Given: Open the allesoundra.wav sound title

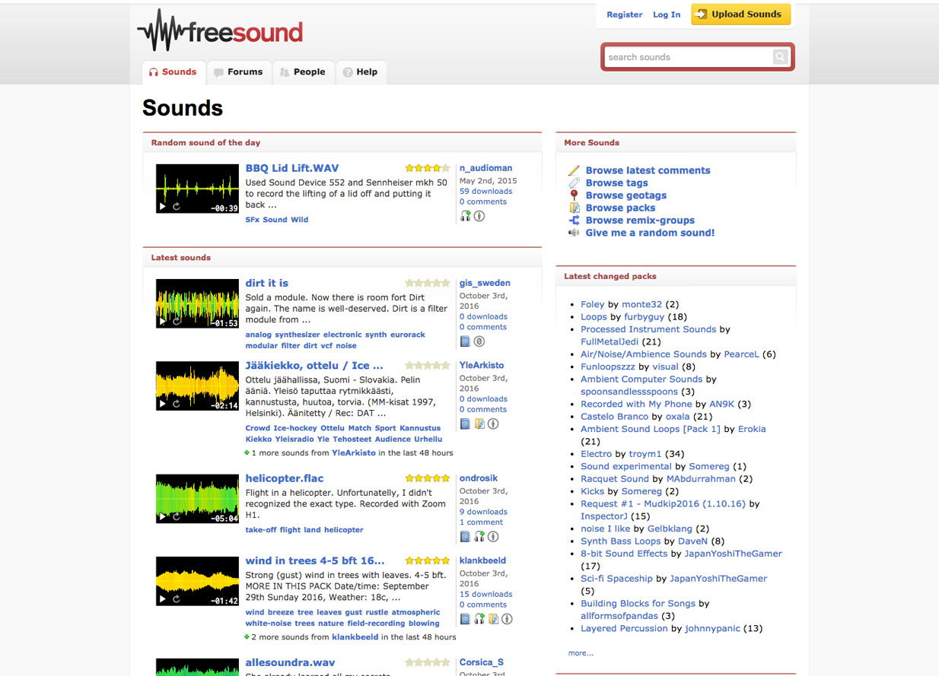Looking at the screenshot, I should tap(290, 662).
